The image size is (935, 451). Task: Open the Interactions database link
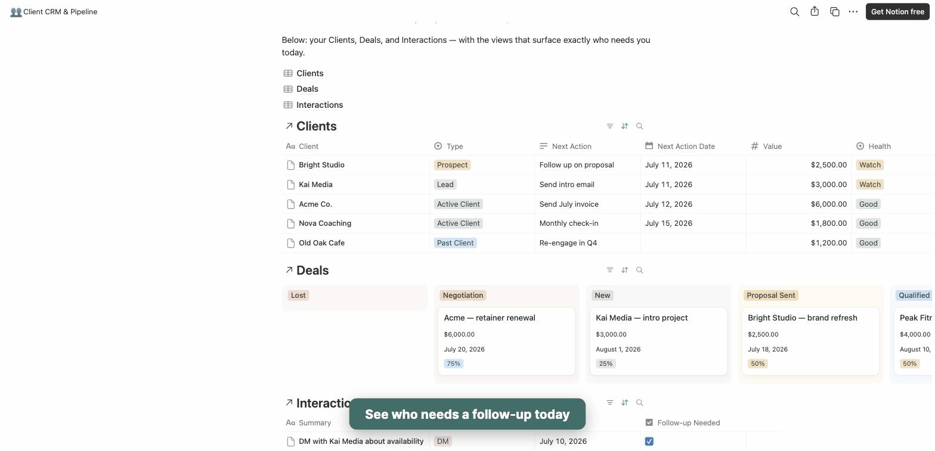pyautogui.click(x=320, y=105)
